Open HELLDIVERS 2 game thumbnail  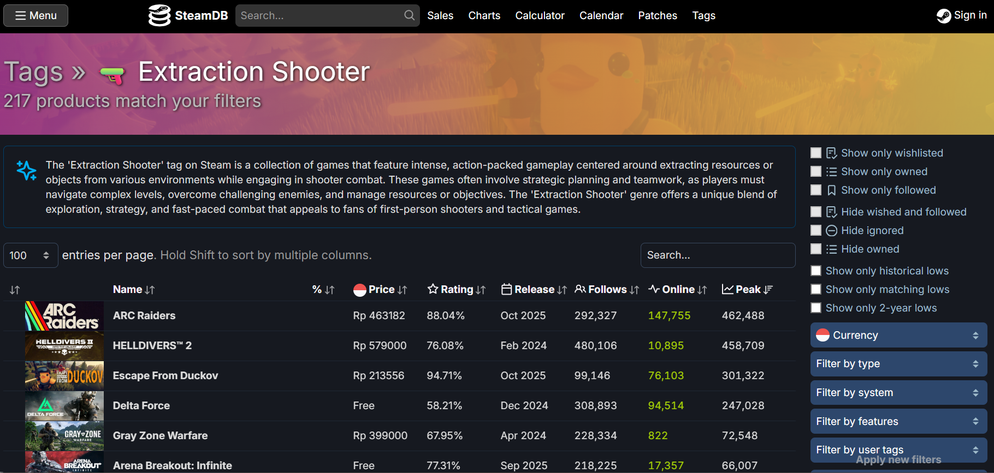pyautogui.click(x=64, y=346)
